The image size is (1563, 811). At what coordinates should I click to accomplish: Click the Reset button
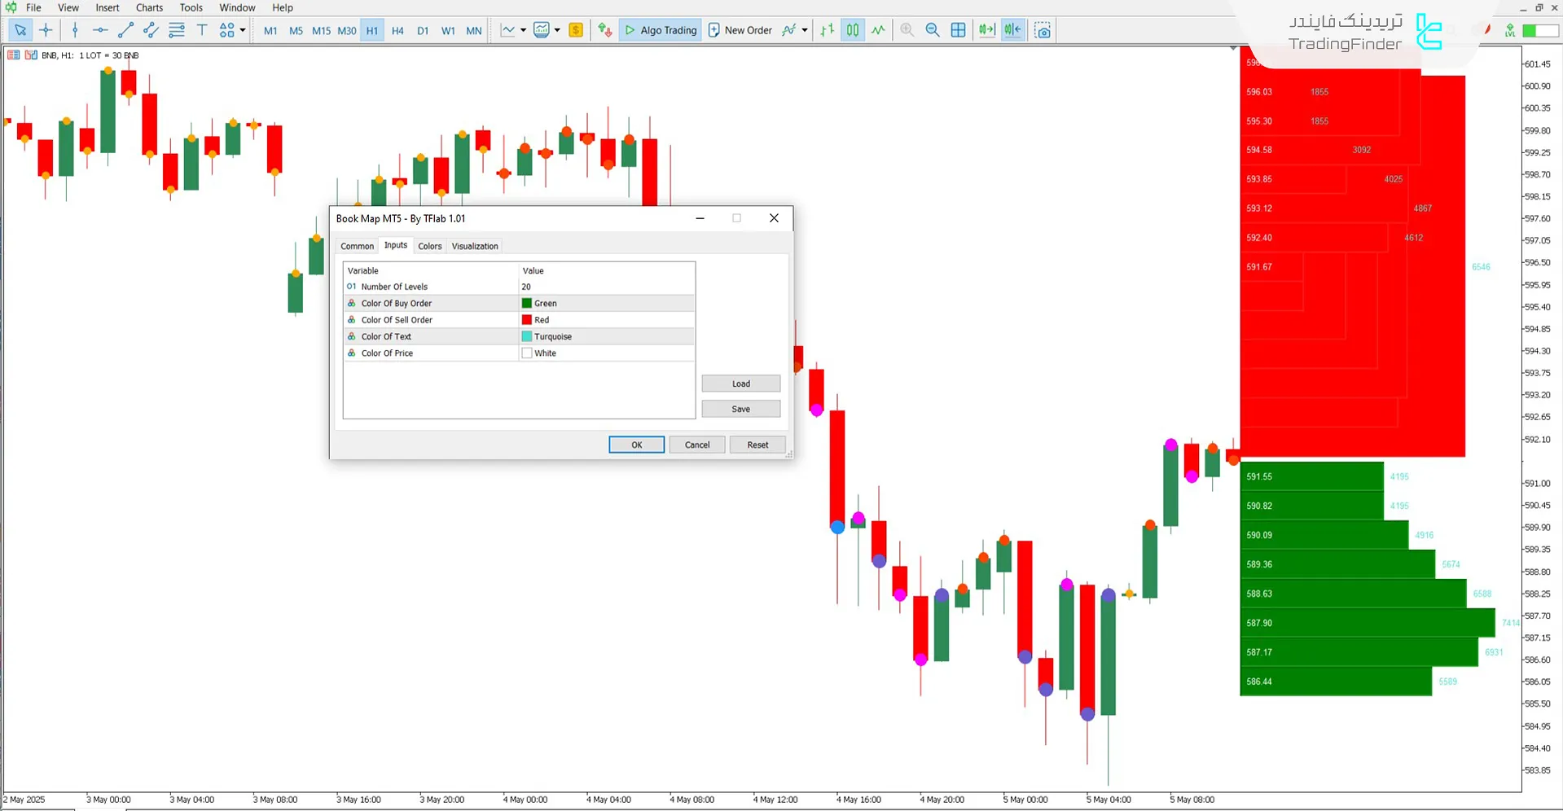pyautogui.click(x=757, y=445)
